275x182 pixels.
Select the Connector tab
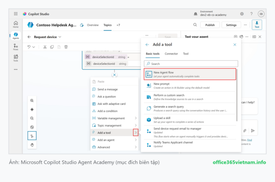[171, 54]
